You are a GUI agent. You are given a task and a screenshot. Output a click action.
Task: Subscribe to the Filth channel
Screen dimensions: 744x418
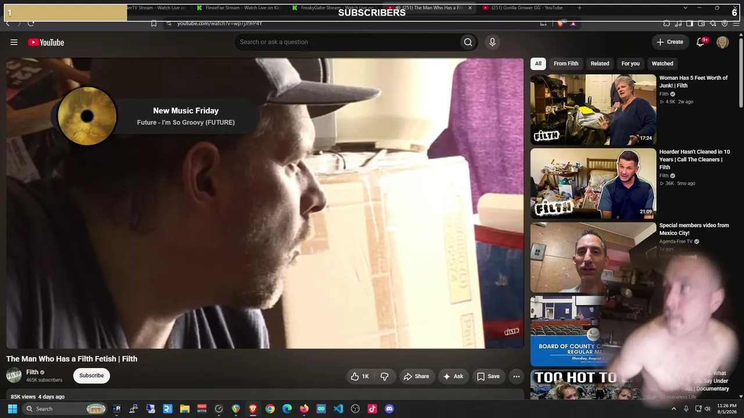click(x=91, y=376)
